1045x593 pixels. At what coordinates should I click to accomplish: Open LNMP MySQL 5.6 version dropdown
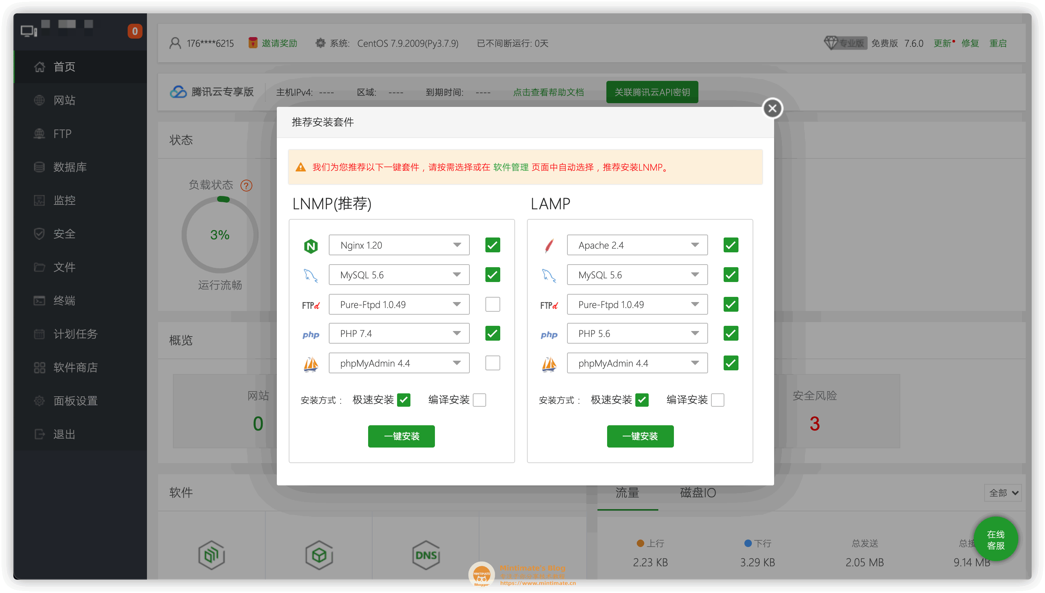[399, 275]
